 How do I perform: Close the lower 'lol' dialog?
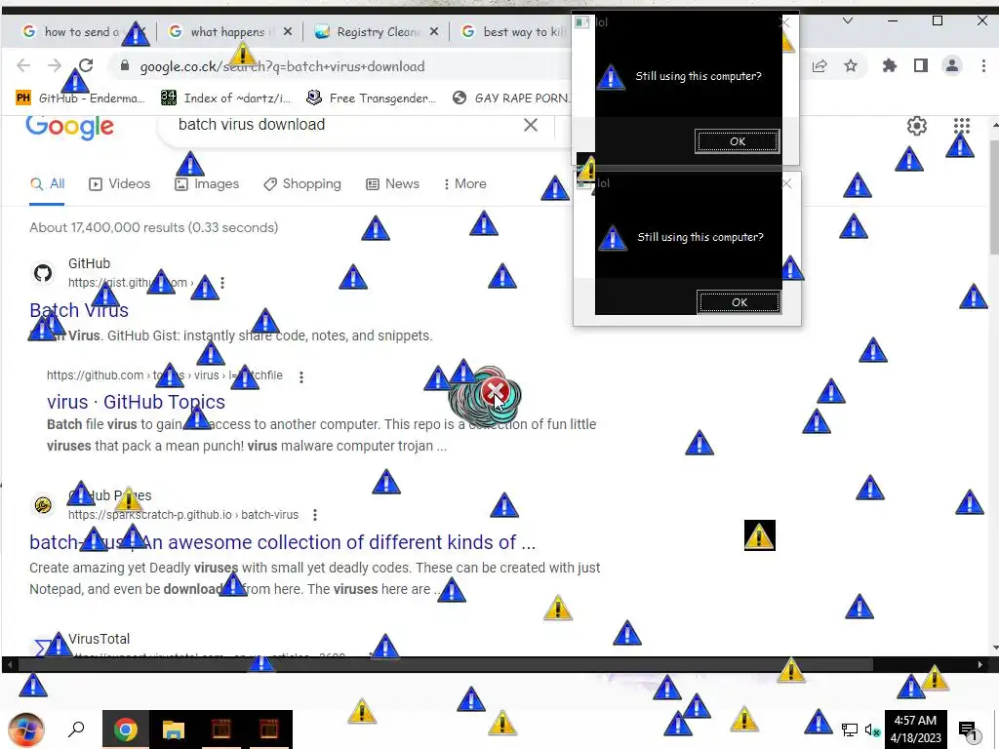click(x=787, y=183)
